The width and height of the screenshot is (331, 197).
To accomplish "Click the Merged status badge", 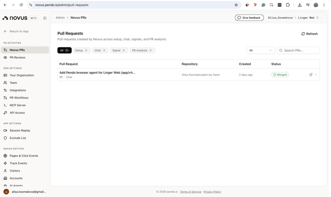I will click(x=280, y=75).
